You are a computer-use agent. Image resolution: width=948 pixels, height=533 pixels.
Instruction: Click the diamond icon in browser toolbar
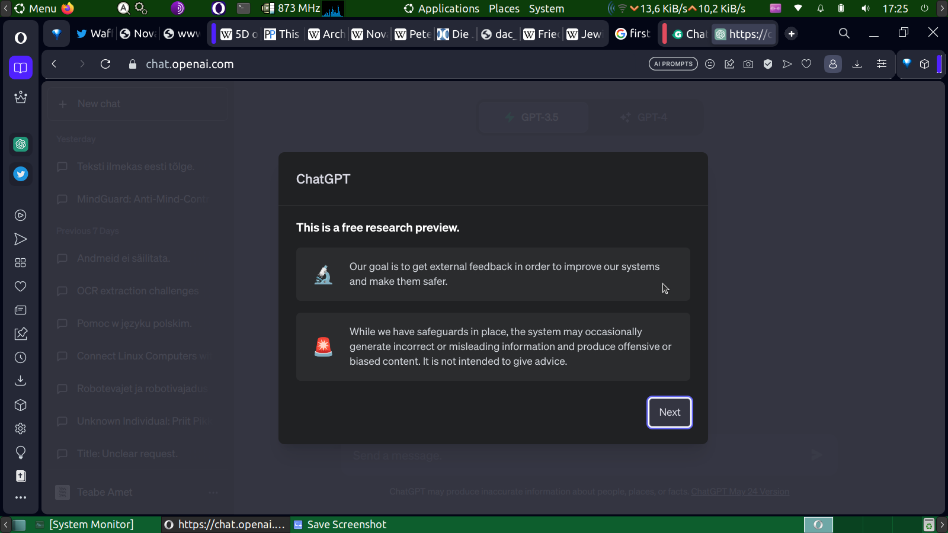[907, 63]
